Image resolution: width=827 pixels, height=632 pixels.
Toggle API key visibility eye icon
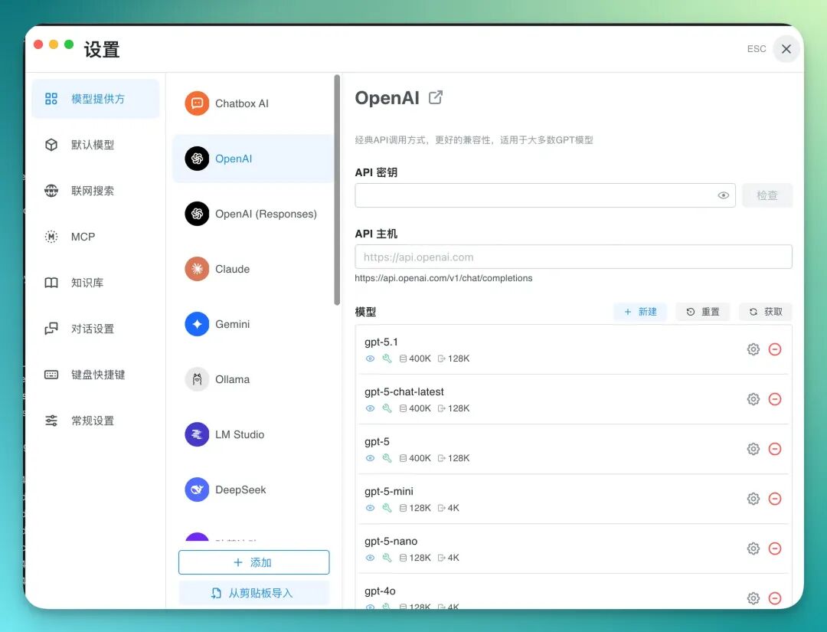(723, 195)
